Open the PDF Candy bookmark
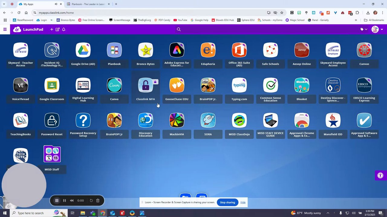This screenshot has width=387, height=217. click(162, 20)
